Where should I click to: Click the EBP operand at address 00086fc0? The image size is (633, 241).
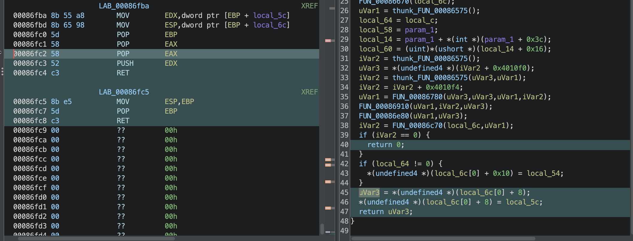(171, 35)
